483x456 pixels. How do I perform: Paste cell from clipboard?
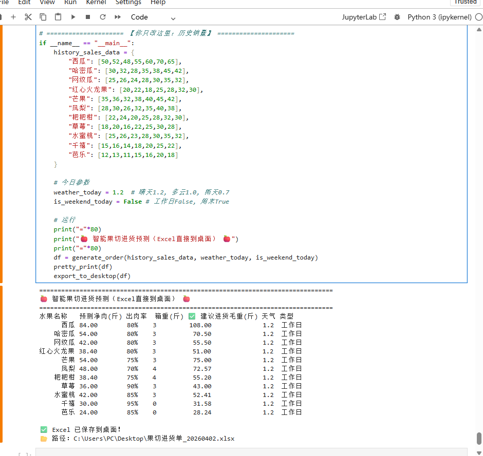(x=58, y=17)
